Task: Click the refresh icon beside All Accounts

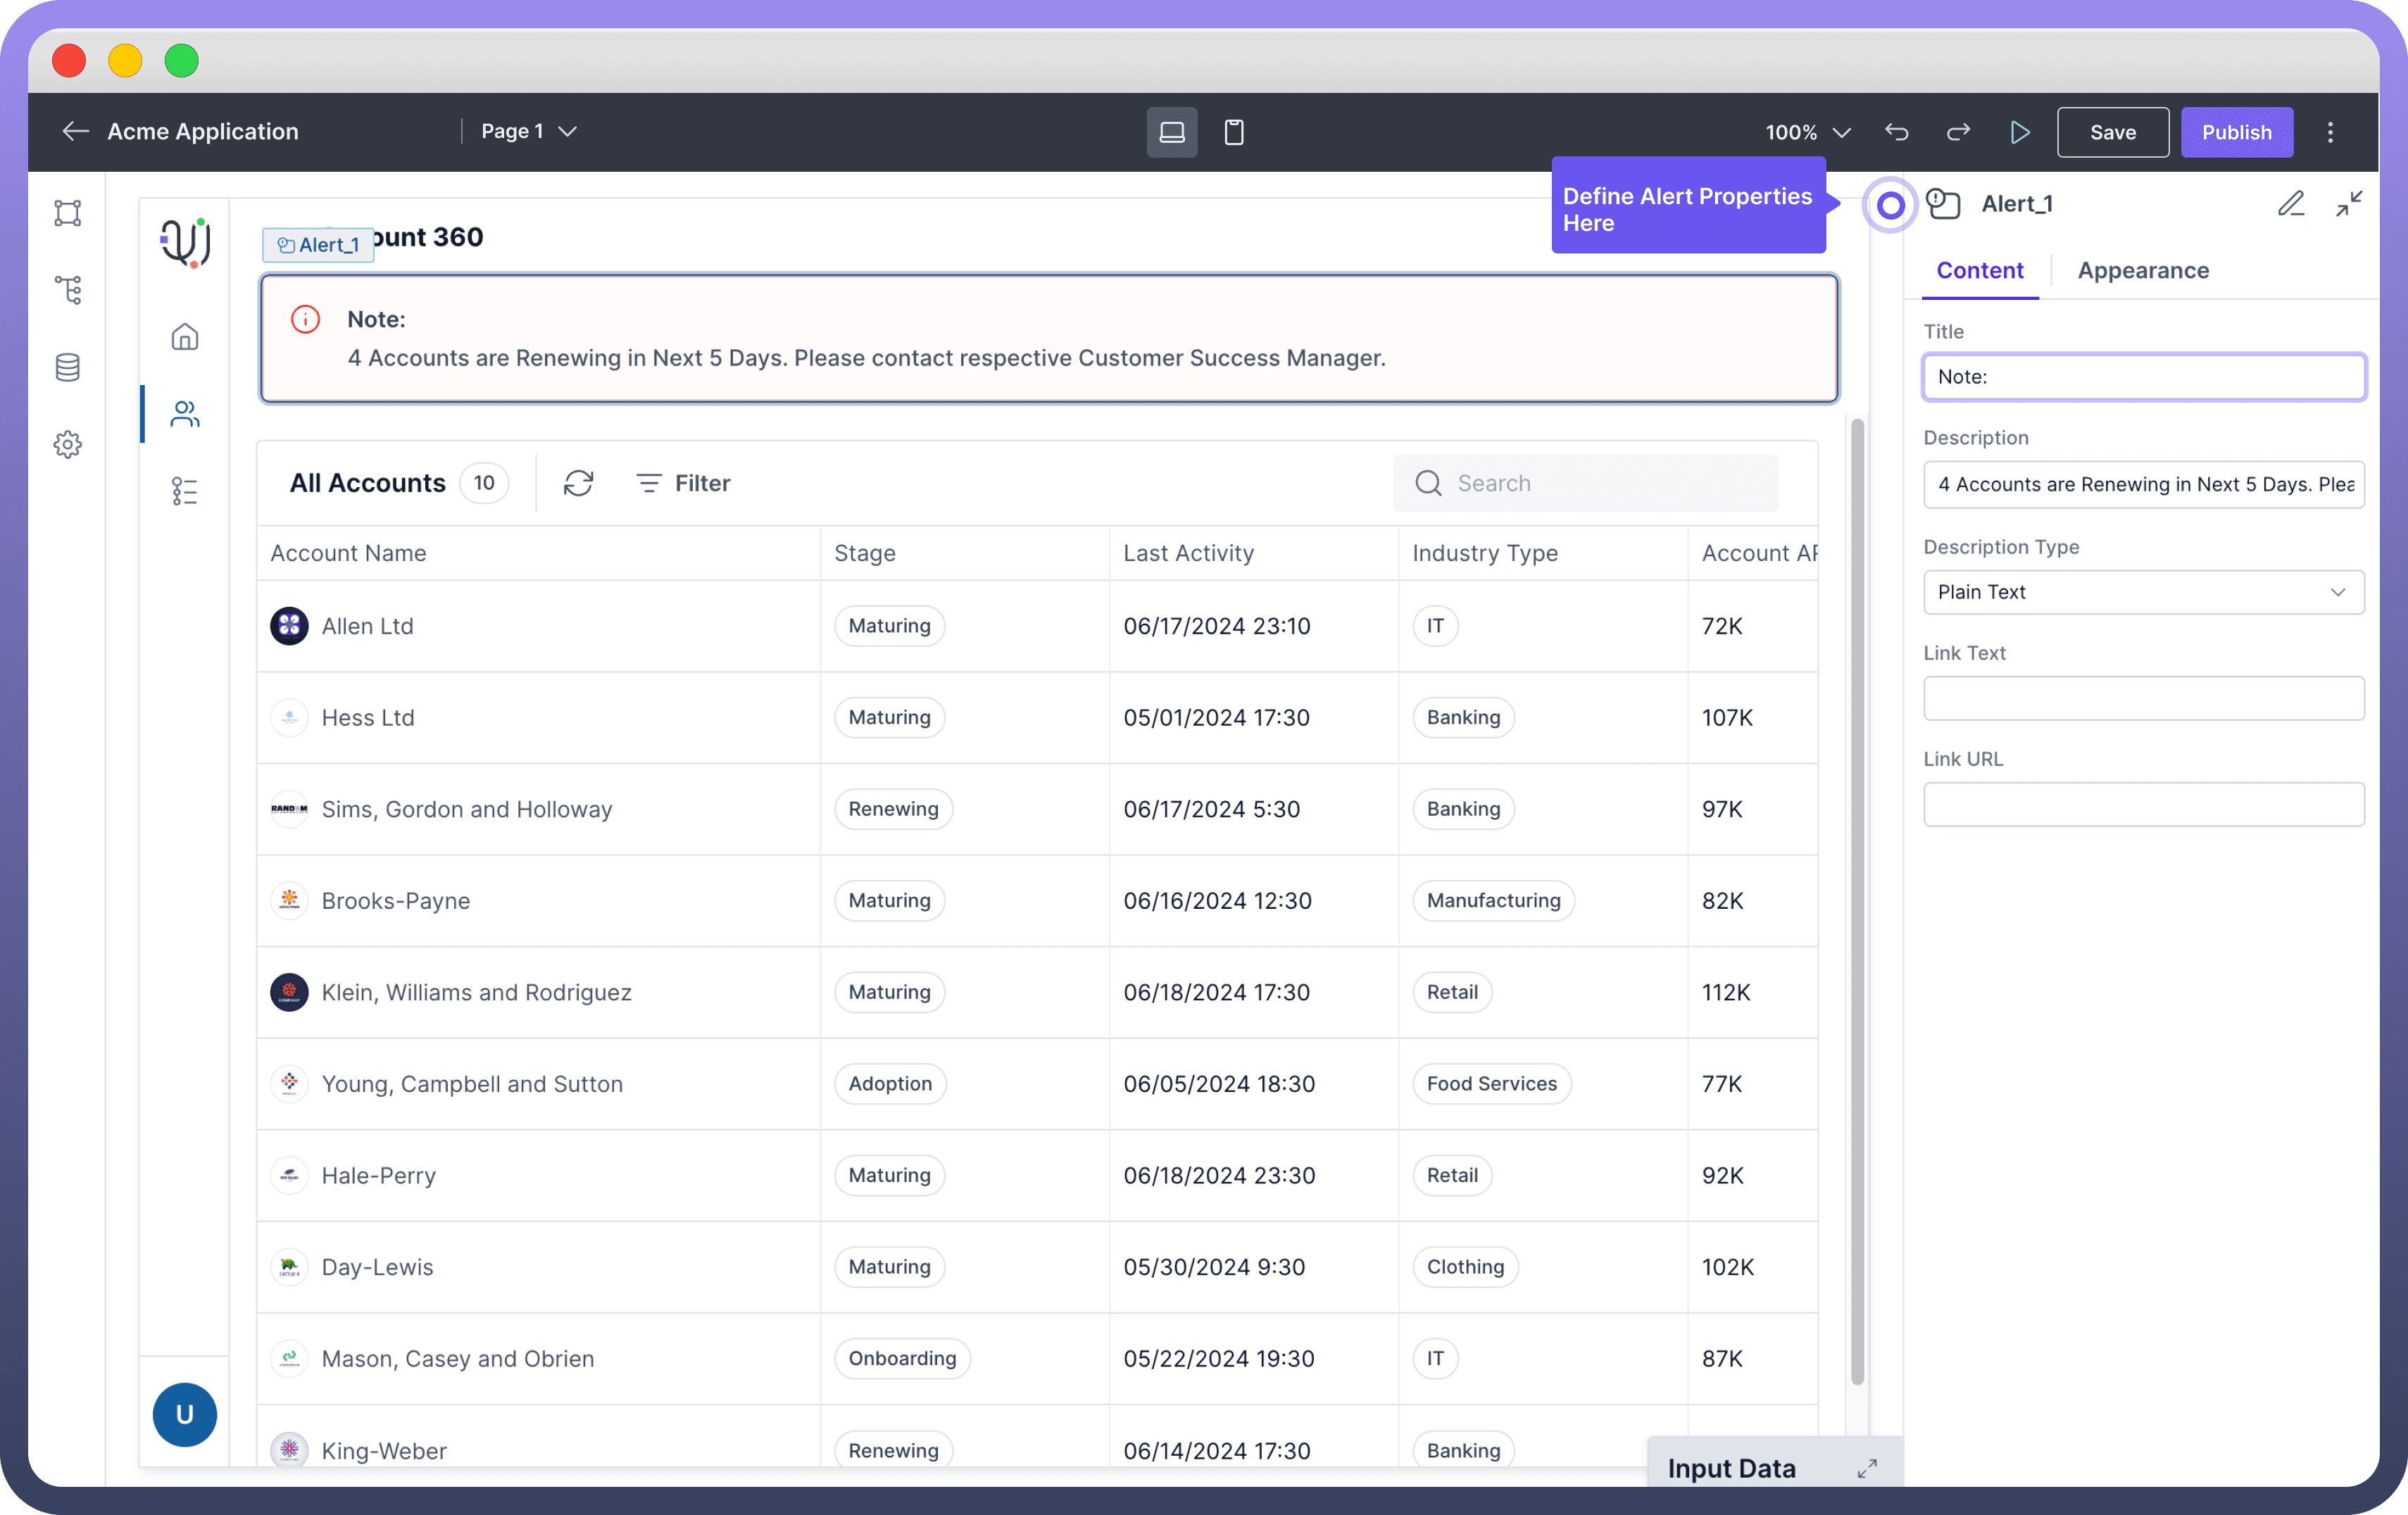Action: (x=578, y=483)
